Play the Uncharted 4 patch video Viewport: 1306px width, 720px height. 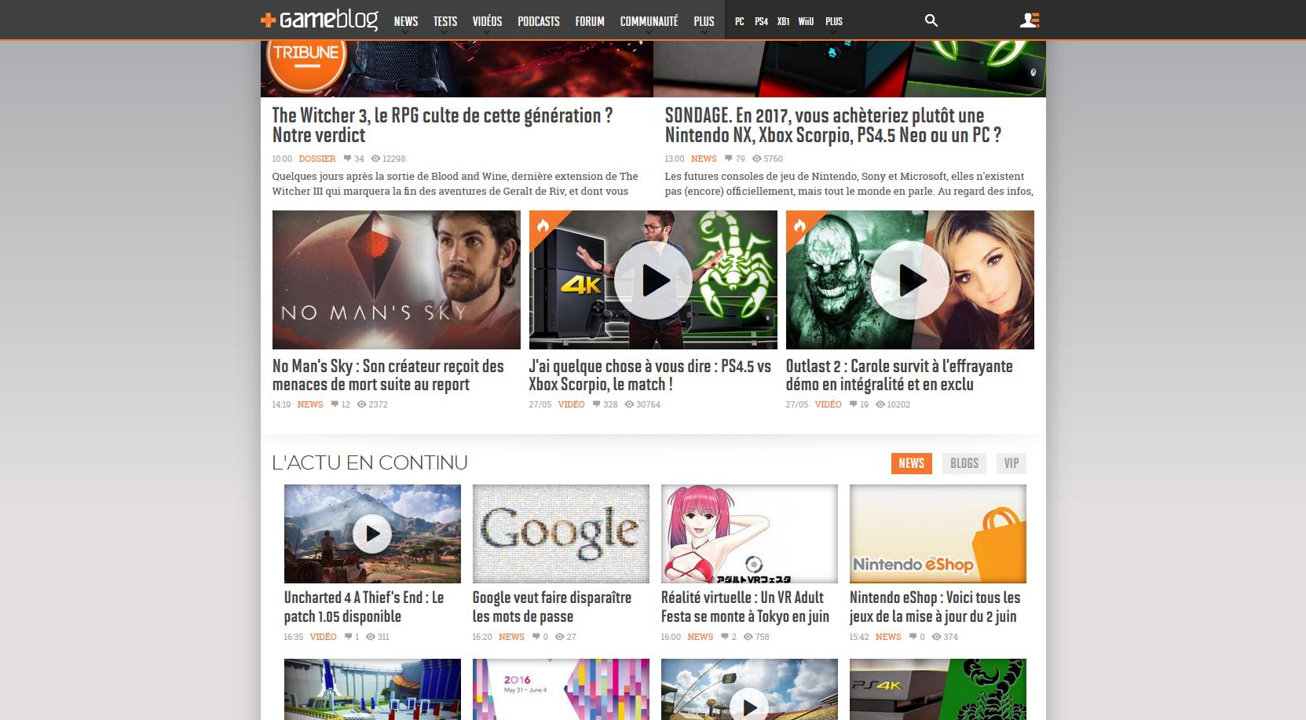[372, 534]
